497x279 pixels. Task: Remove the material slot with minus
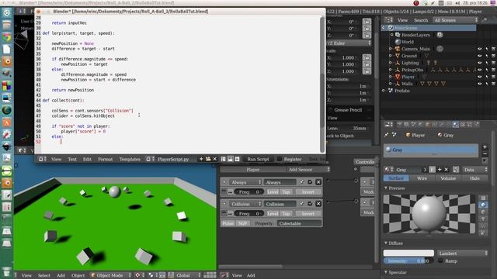[485, 153]
